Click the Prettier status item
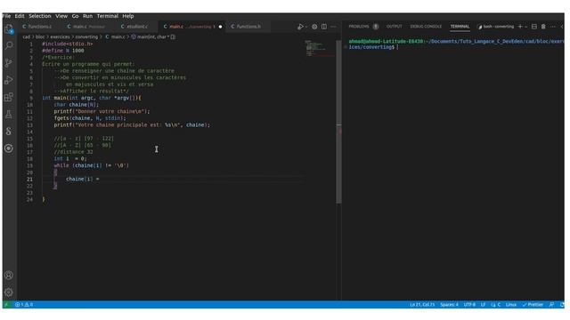The height and width of the screenshot is (320, 570). (x=533, y=305)
